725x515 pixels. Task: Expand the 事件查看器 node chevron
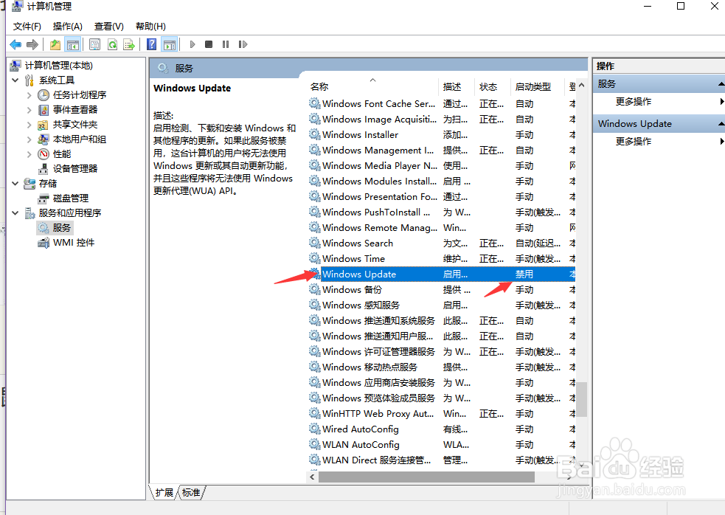pyautogui.click(x=29, y=110)
